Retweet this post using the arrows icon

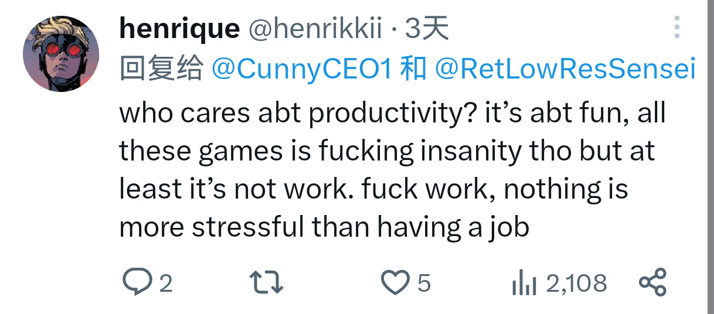(x=267, y=284)
